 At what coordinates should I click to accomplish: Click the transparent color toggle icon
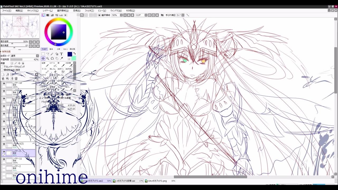pyautogui.click(x=69, y=59)
